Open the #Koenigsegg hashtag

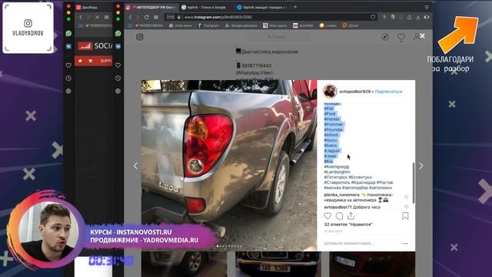coord(337,166)
